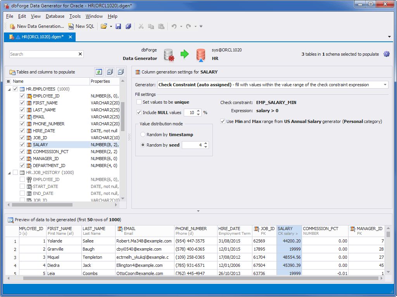
Task: Expand all tables in the populate list
Action: (x=109, y=72)
